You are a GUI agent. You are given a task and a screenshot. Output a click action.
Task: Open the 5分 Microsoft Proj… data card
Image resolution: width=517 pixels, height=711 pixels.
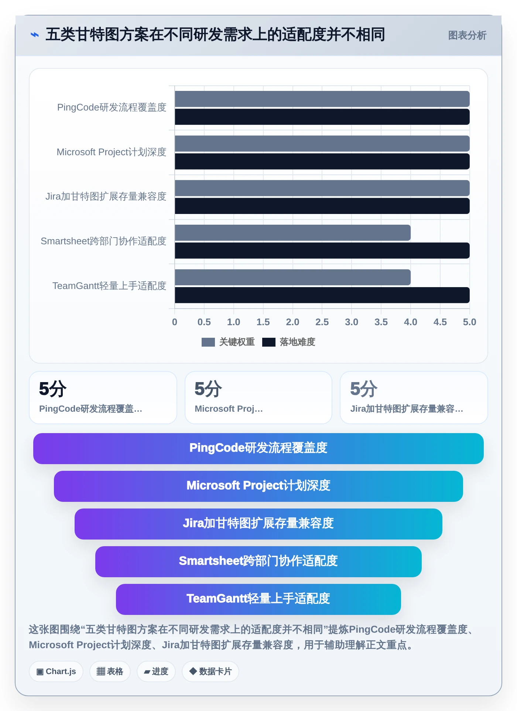[x=258, y=398]
